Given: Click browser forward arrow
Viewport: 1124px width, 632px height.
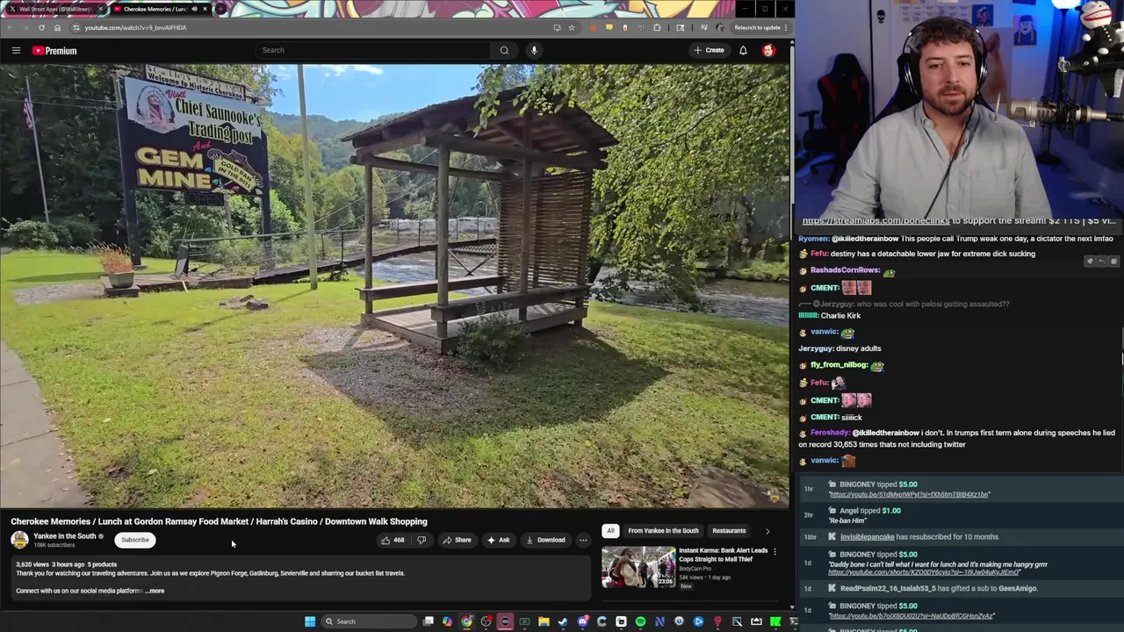Looking at the screenshot, I should [25, 27].
